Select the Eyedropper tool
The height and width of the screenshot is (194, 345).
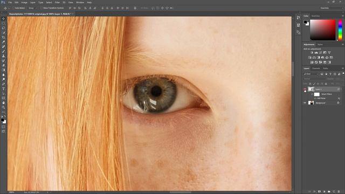click(3, 42)
